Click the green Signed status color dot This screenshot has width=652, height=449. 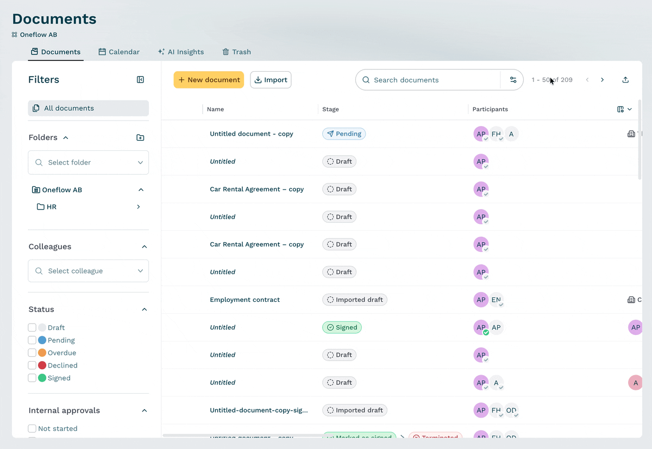[x=42, y=378]
